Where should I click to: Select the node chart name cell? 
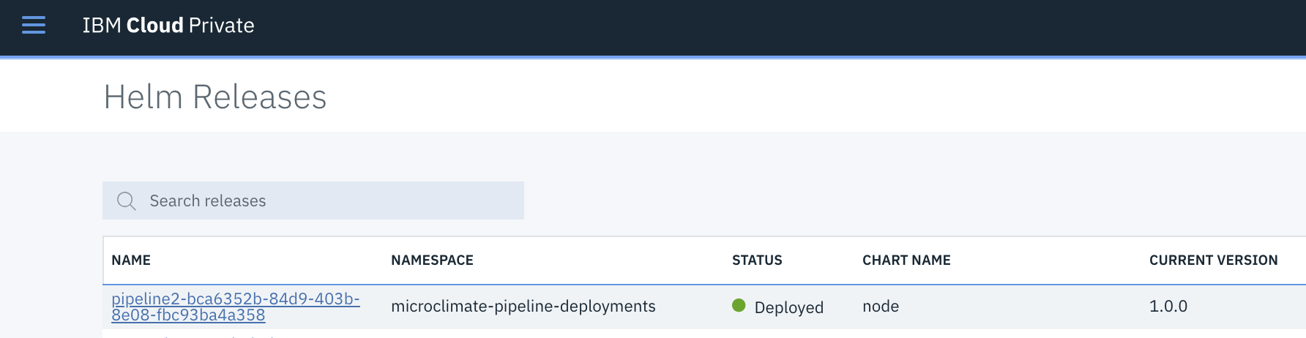tap(881, 307)
